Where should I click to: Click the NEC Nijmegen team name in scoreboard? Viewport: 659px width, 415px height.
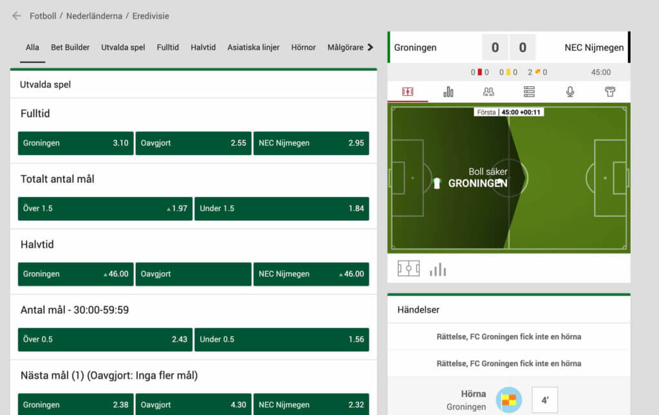(x=594, y=48)
